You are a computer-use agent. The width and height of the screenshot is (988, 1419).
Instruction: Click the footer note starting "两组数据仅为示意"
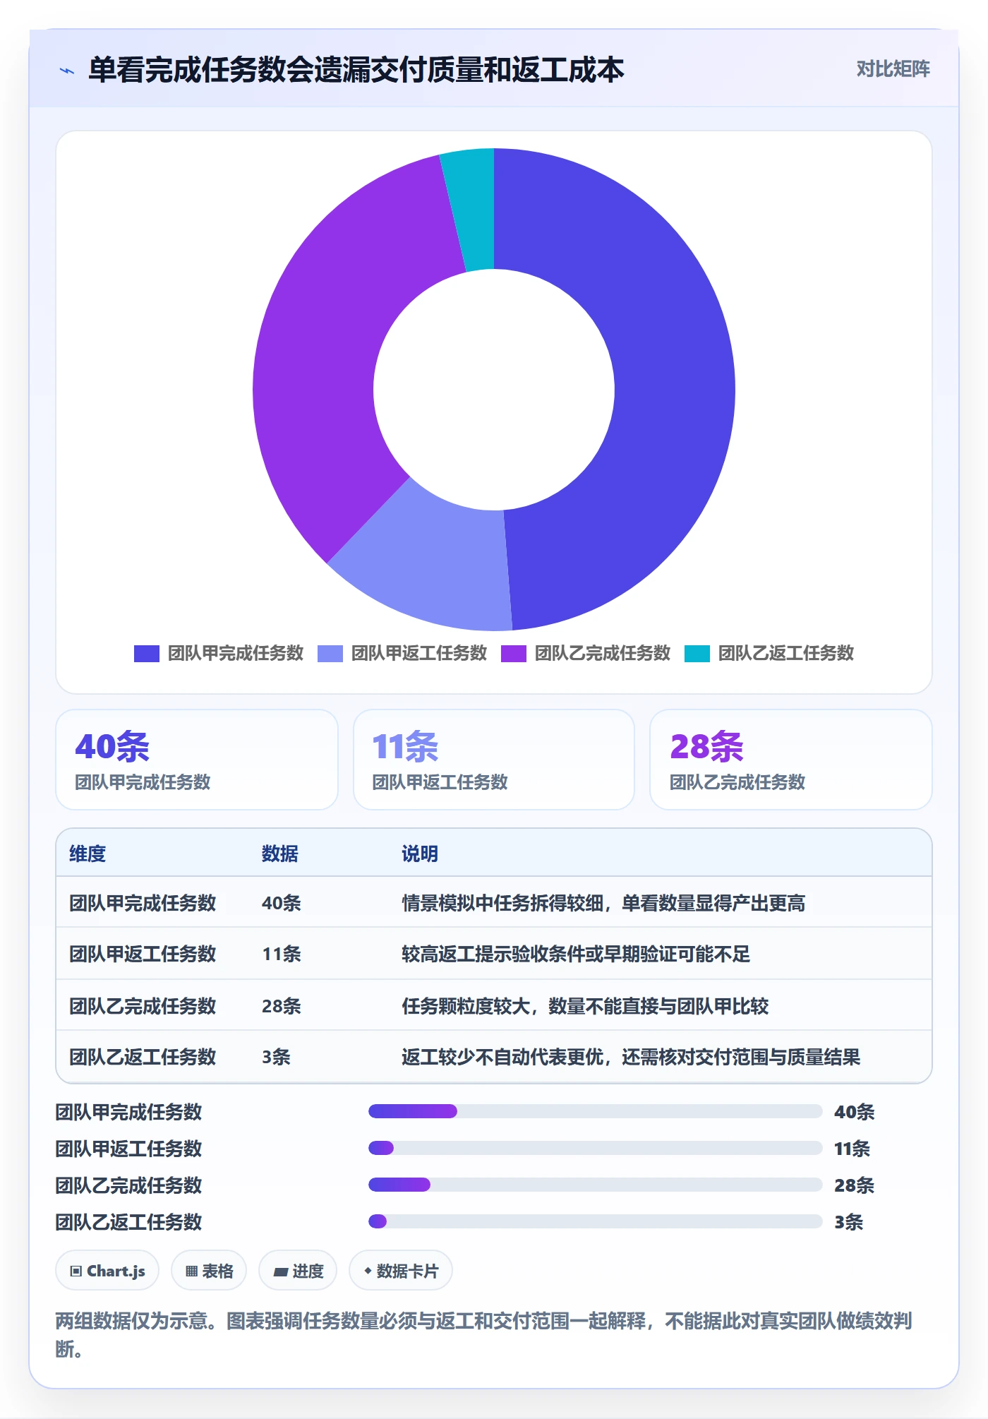(484, 1334)
